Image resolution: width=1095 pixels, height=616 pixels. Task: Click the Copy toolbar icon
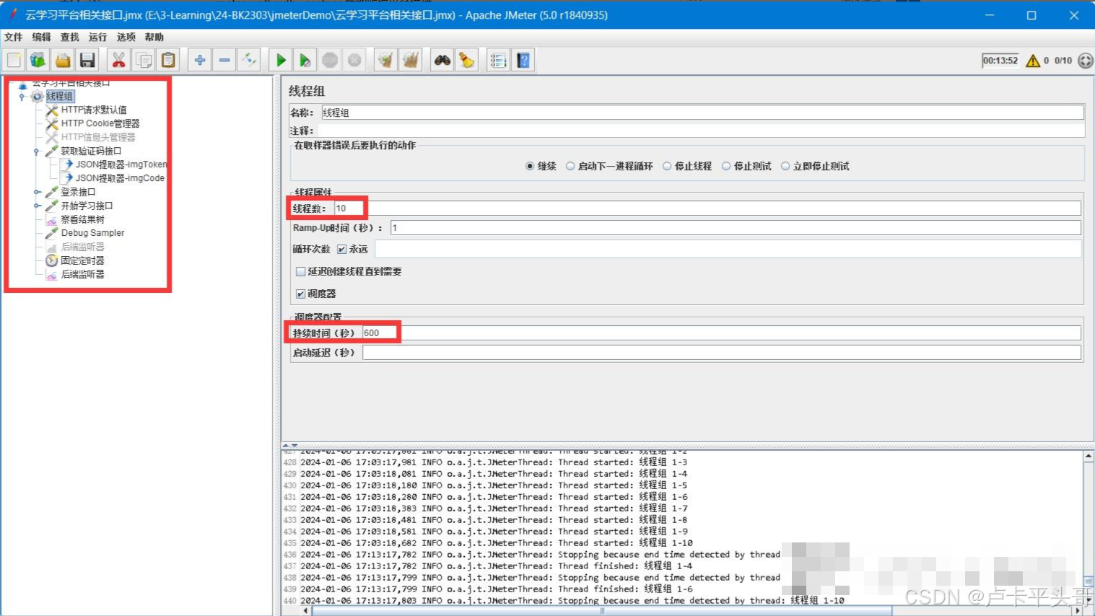(x=144, y=60)
